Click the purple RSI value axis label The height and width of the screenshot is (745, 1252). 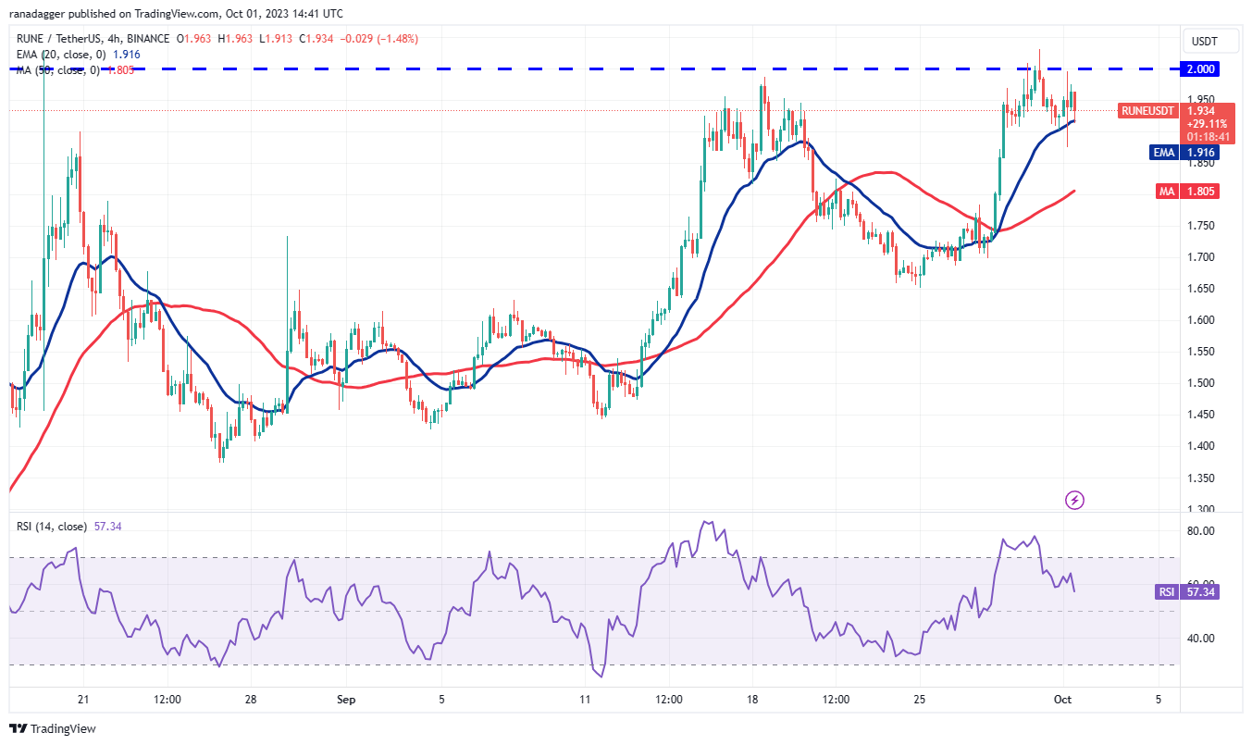[1170, 592]
